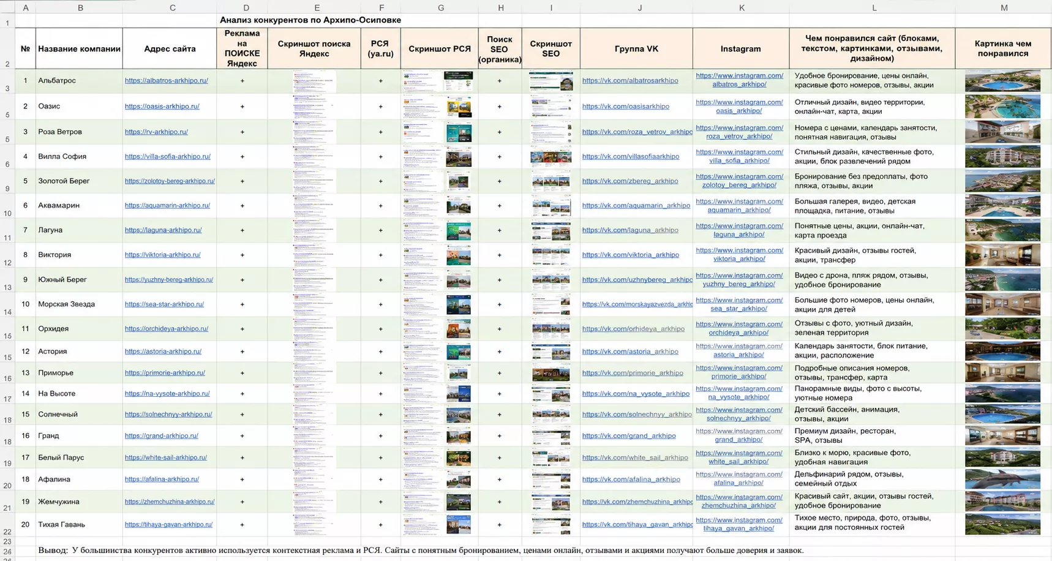Select the 'Тихая Гавань' company cell
The width and height of the screenshot is (1052, 561).
[79, 524]
